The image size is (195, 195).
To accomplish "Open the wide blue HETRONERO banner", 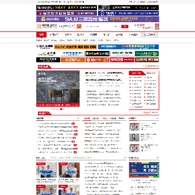I will (x=128, y=47).
